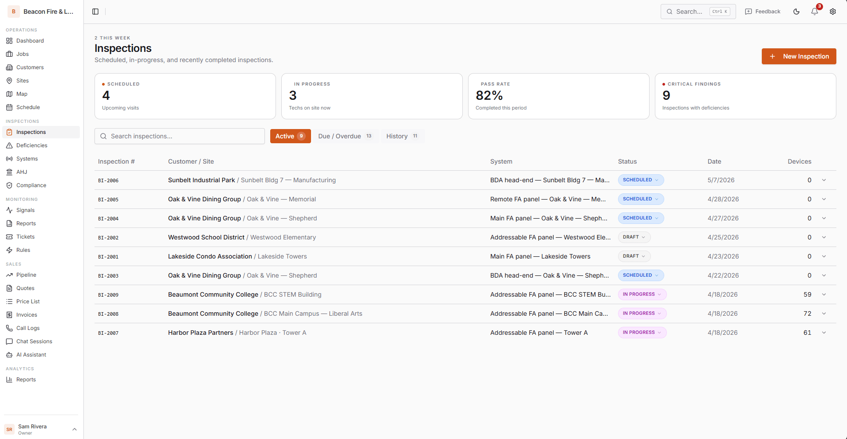The image size is (847, 439).
Task: Open the Beaumont Community College customer link
Action: [213, 294]
